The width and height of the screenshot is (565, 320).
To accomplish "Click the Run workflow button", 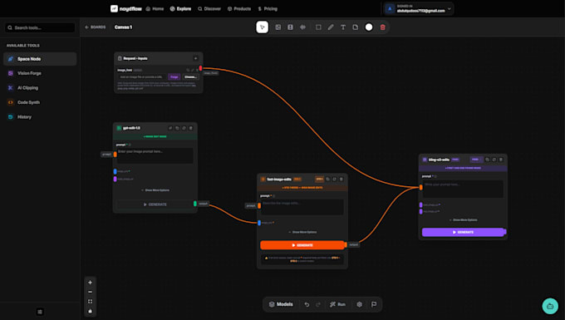I will click(337, 304).
